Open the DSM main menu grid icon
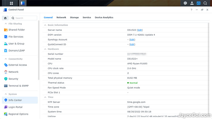The height and width of the screenshot is (119, 212). point(12,3)
